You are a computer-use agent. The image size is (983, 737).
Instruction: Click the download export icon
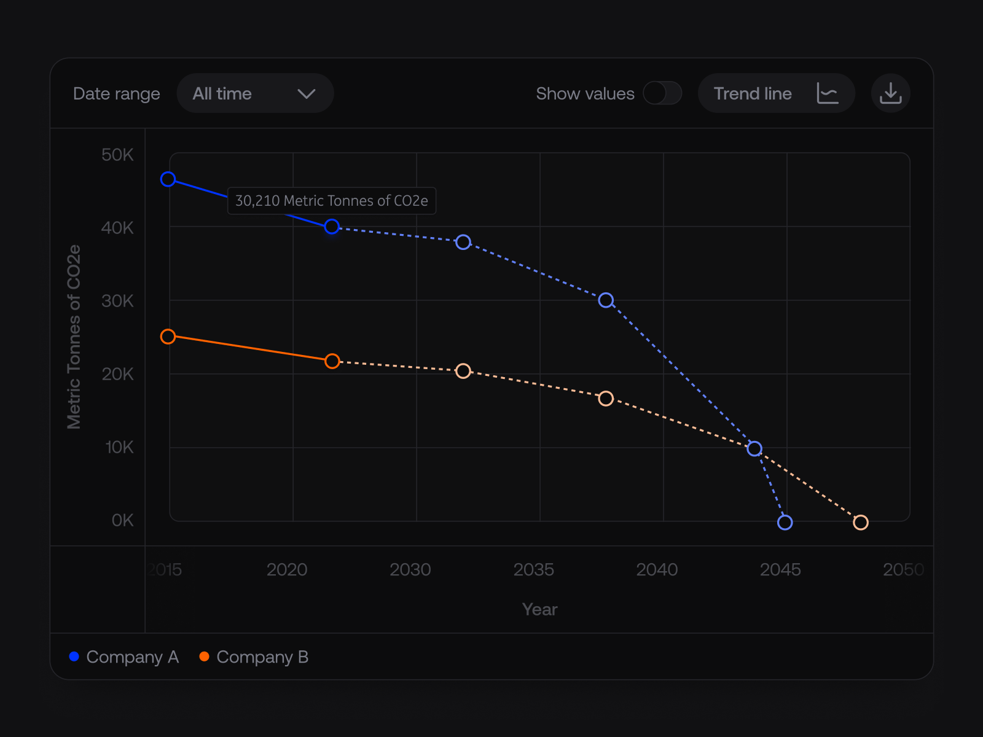(x=890, y=93)
